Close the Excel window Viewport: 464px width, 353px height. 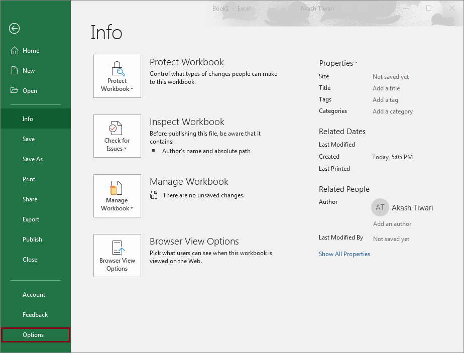(x=452, y=8)
